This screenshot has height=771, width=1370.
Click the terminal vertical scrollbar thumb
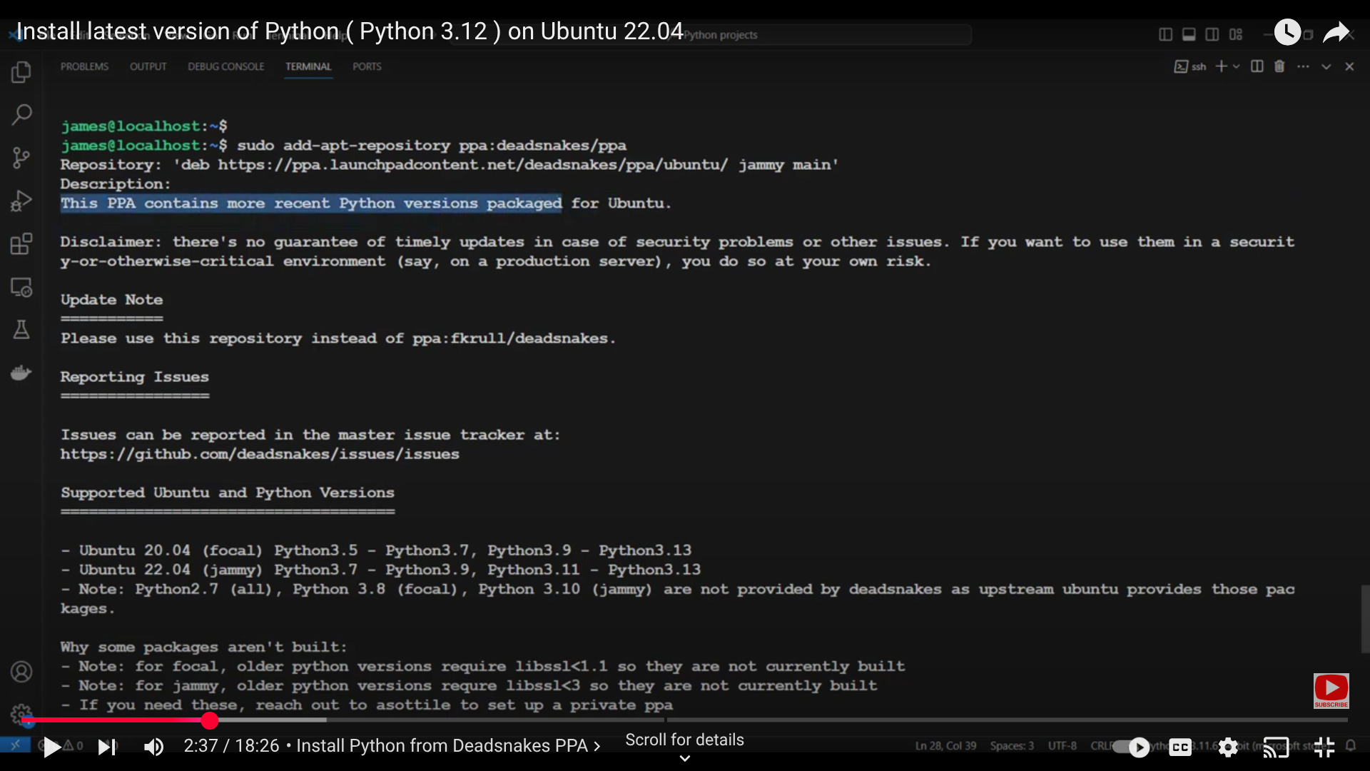coord(1364,618)
